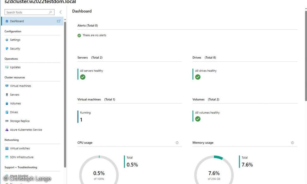The height and width of the screenshot is (184, 307).
Task: Click in the Search Tools field
Action: tap(27, 12)
